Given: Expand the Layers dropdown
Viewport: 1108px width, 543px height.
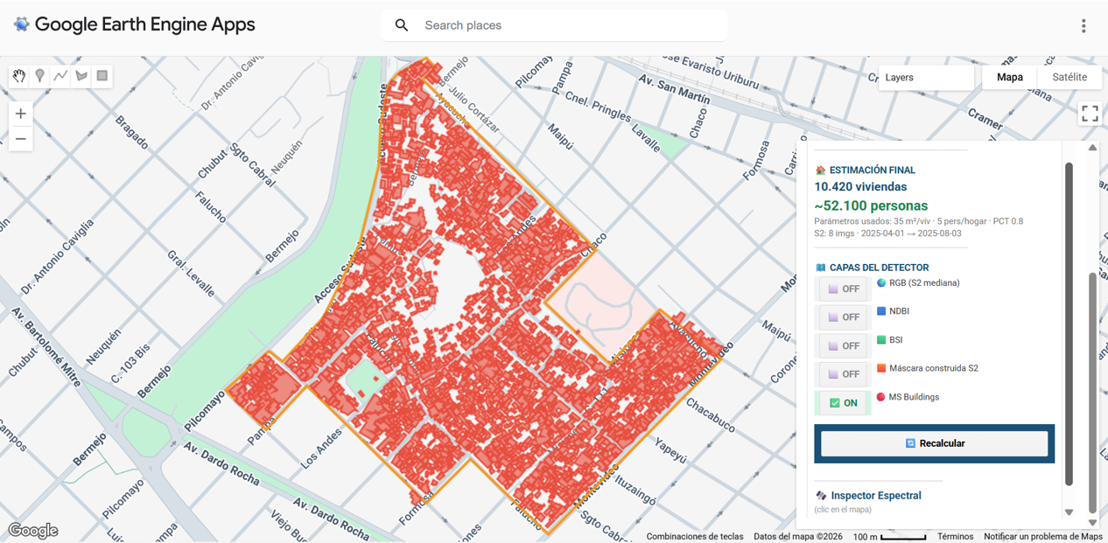Looking at the screenshot, I should [x=926, y=77].
